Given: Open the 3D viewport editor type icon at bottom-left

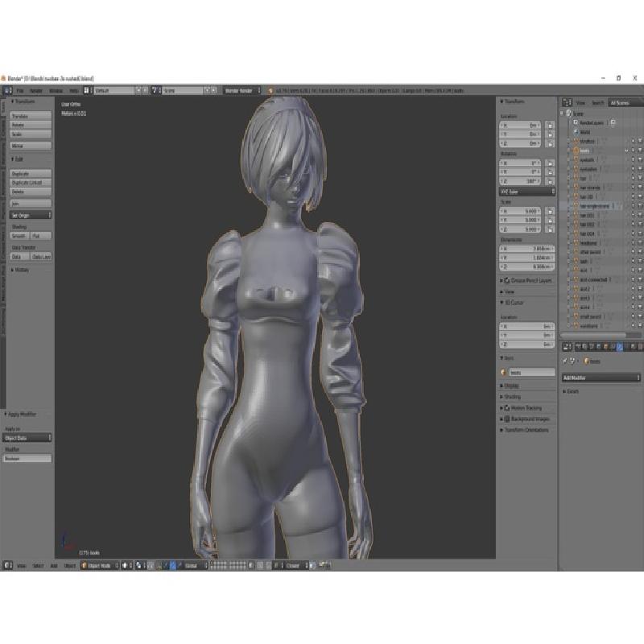Looking at the screenshot, I should (x=8, y=566).
